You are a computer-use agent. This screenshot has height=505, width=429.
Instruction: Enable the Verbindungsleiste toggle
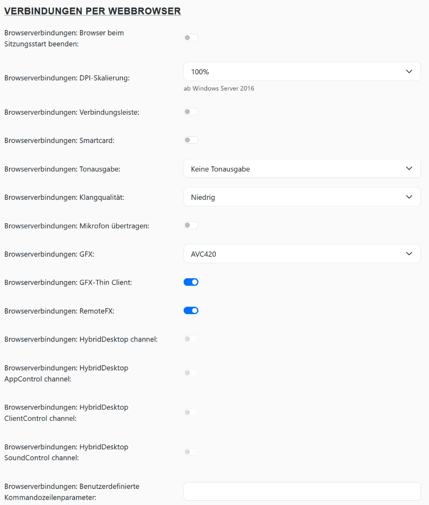tap(191, 112)
